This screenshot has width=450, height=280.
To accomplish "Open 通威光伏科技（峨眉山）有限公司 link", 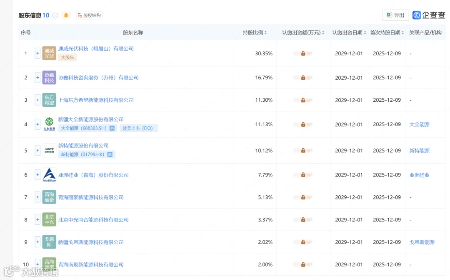I will point(96,49).
